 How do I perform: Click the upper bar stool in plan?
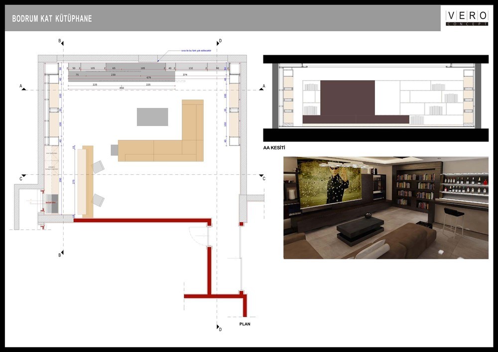98,167
